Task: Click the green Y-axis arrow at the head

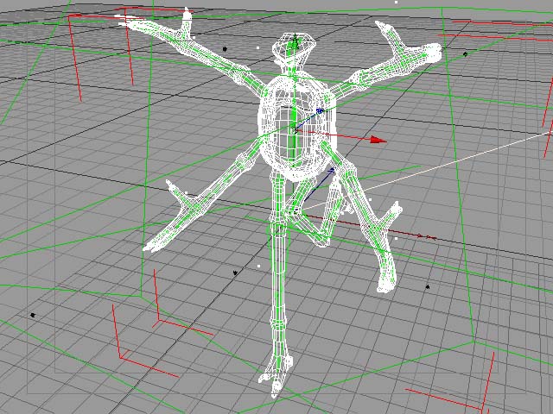Action: point(296,41)
